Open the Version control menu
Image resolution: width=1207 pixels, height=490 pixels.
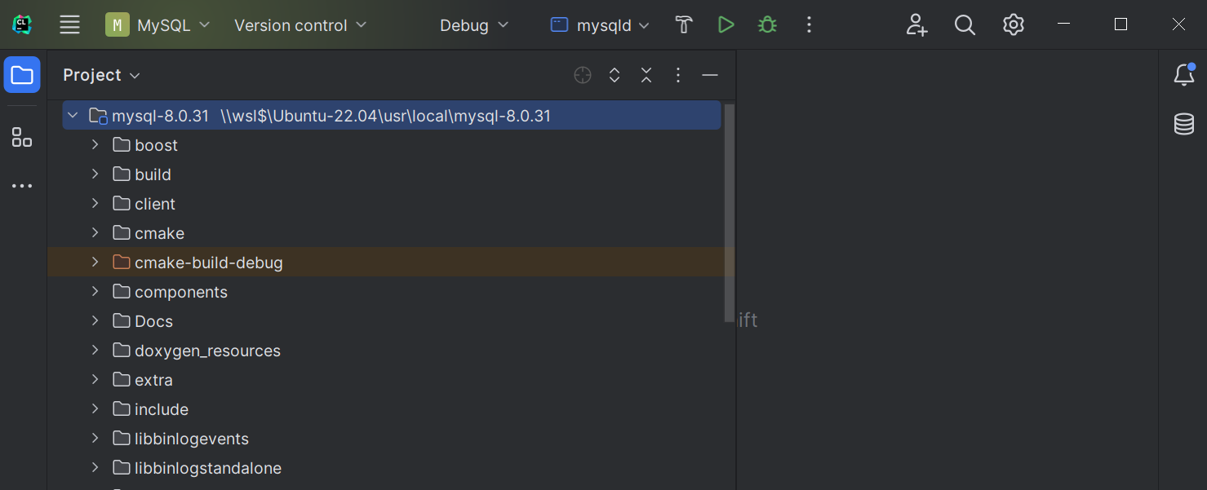[300, 25]
